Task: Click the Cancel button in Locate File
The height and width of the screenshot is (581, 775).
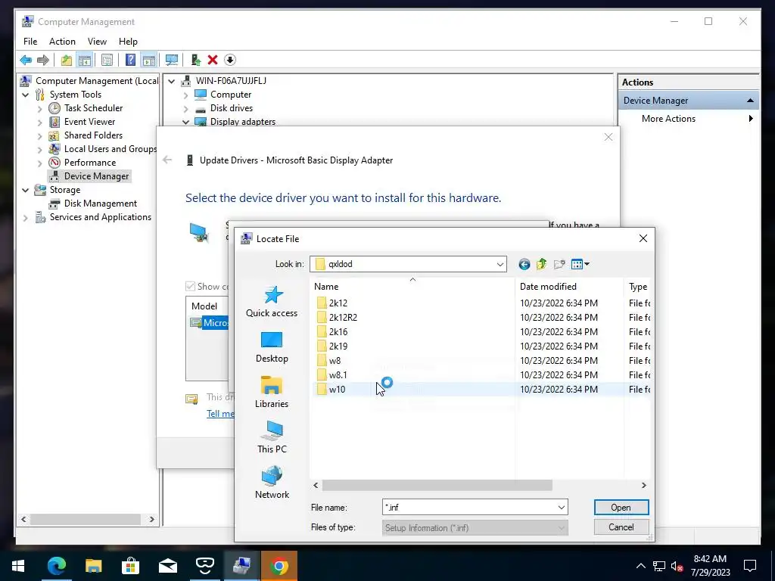Action: click(x=621, y=527)
